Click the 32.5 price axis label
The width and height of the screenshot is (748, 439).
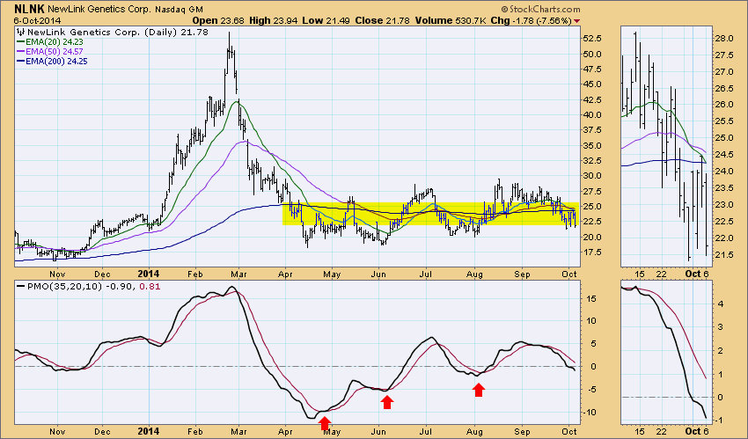click(590, 161)
